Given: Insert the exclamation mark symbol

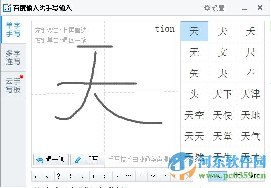Looking at the screenshot, I should [72, 176].
